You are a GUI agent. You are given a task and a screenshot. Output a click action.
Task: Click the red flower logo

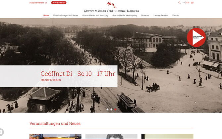tap(112, 5)
